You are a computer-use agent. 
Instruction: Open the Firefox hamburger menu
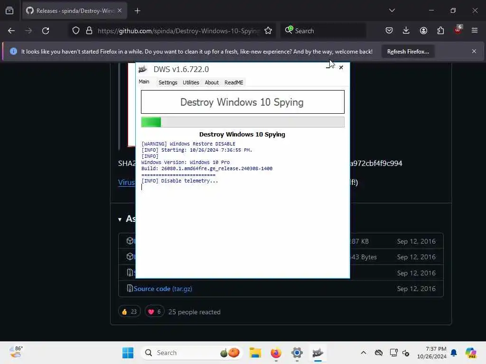coord(475,30)
